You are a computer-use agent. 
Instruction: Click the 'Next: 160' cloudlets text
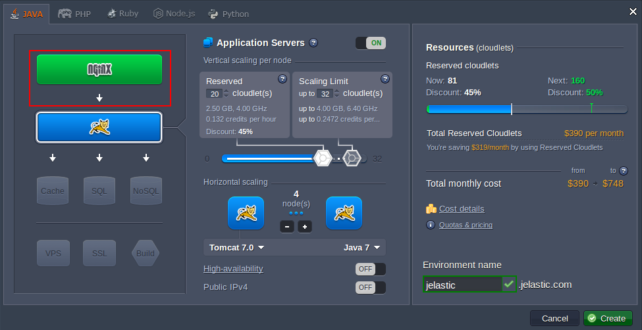566,81
